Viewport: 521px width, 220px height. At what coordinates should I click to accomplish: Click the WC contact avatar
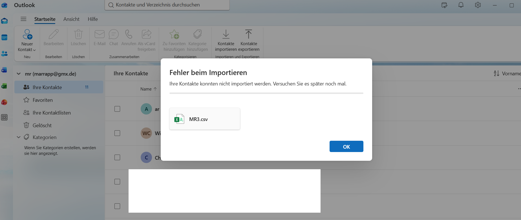146,133
